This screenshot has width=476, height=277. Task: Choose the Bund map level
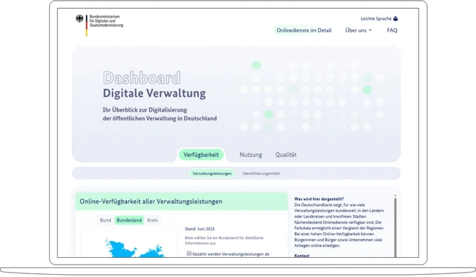tap(105, 220)
